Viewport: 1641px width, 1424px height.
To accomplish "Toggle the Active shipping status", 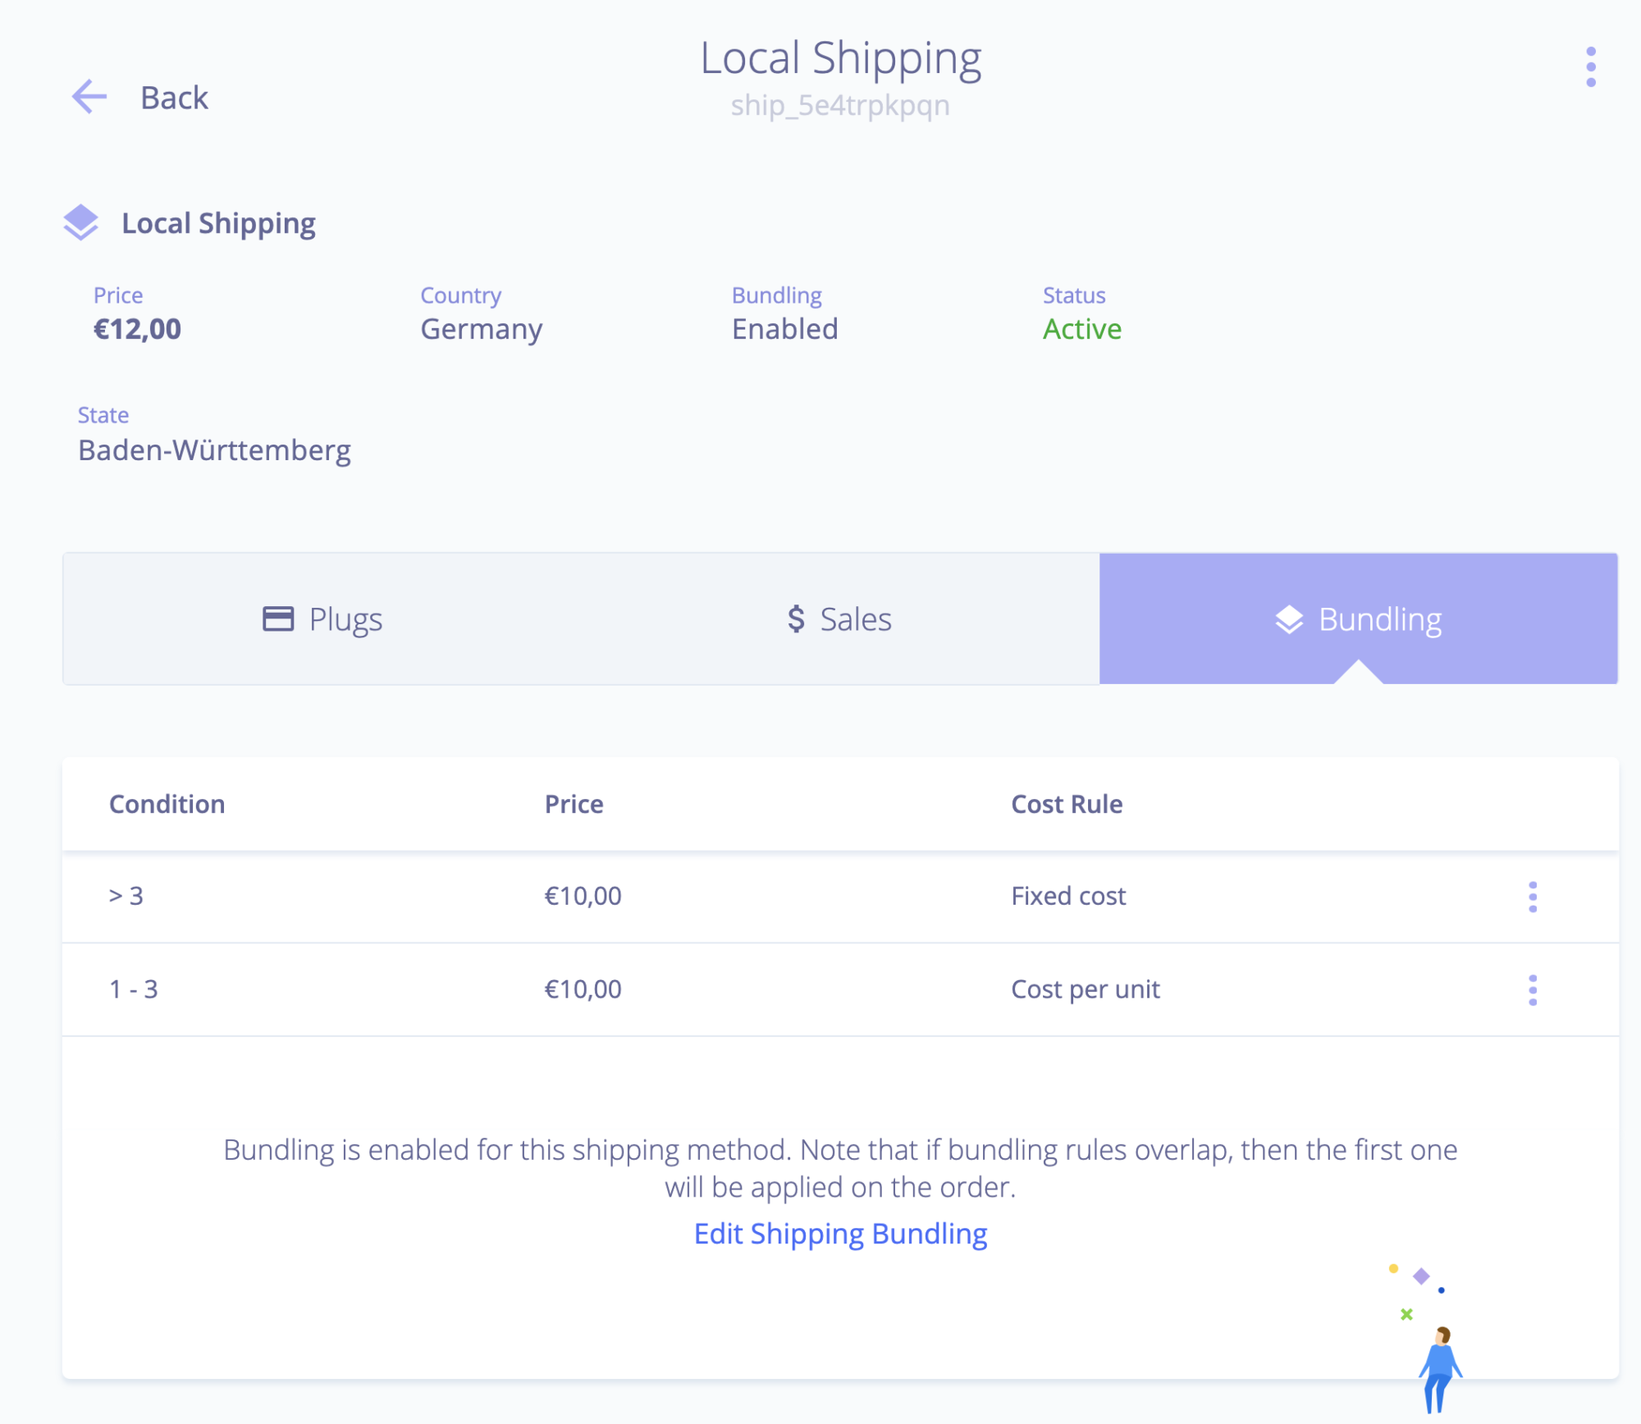I will coord(1083,328).
